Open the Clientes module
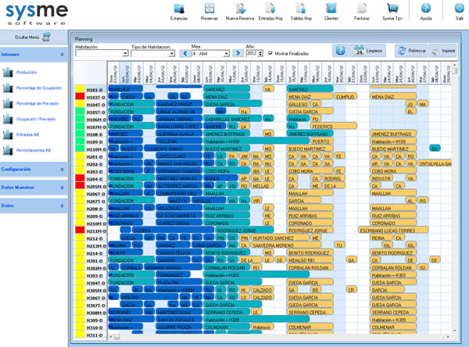 point(331,12)
